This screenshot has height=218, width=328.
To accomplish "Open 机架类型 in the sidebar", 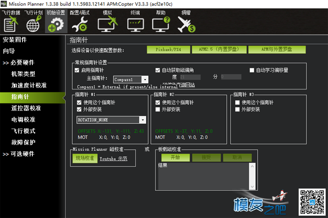I will click(23, 74).
